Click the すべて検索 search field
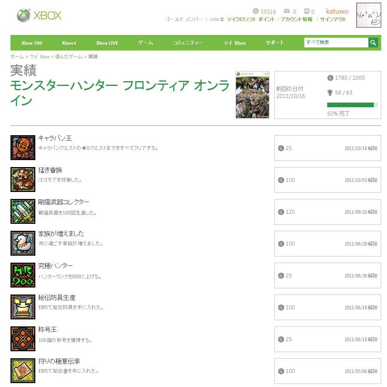387x387 pixels. point(336,42)
